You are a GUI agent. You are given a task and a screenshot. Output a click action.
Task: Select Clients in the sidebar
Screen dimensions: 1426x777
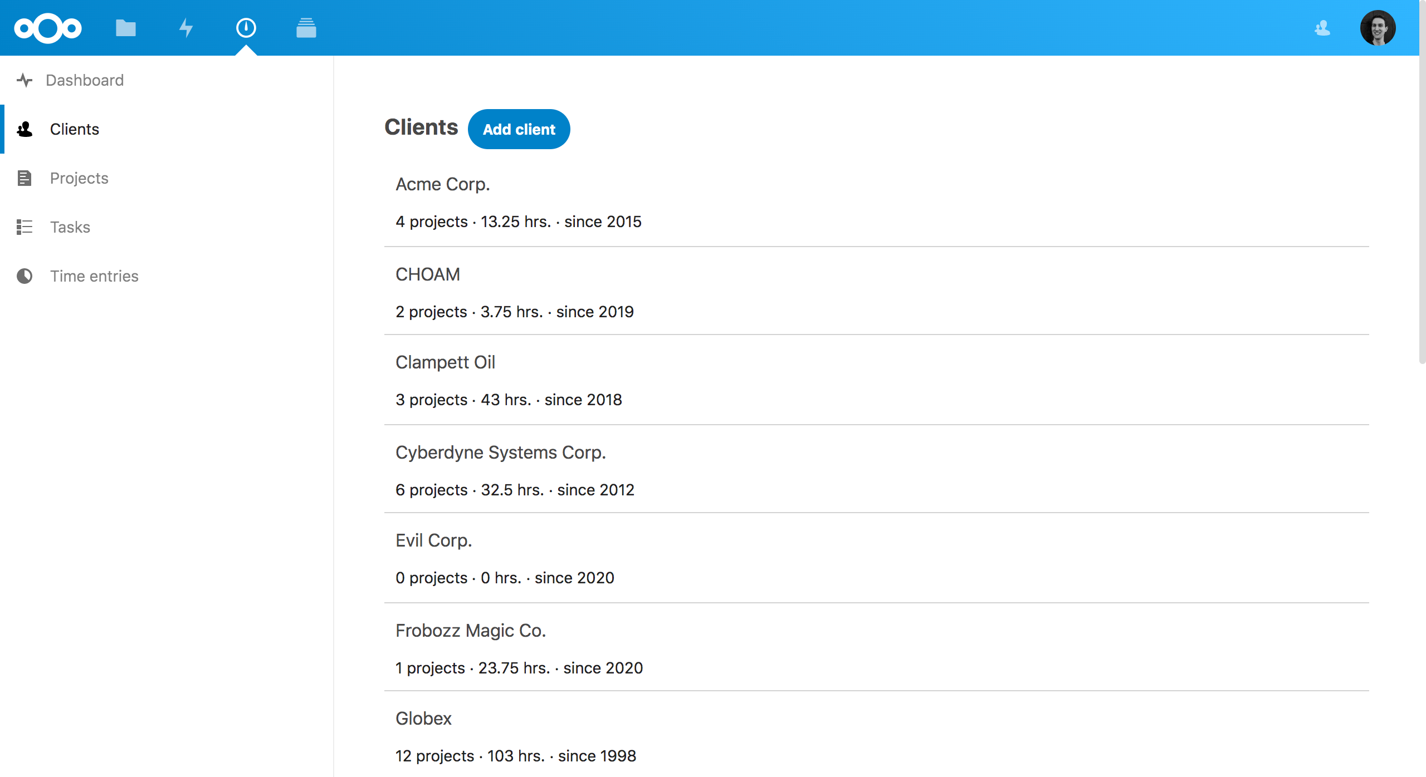tap(75, 129)
